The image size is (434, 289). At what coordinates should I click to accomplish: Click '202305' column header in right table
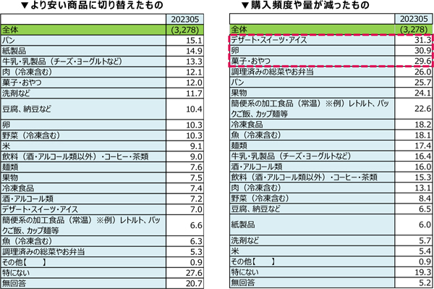414,19
